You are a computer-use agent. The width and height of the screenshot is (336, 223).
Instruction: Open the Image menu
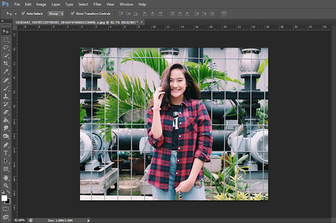[41, 4]
